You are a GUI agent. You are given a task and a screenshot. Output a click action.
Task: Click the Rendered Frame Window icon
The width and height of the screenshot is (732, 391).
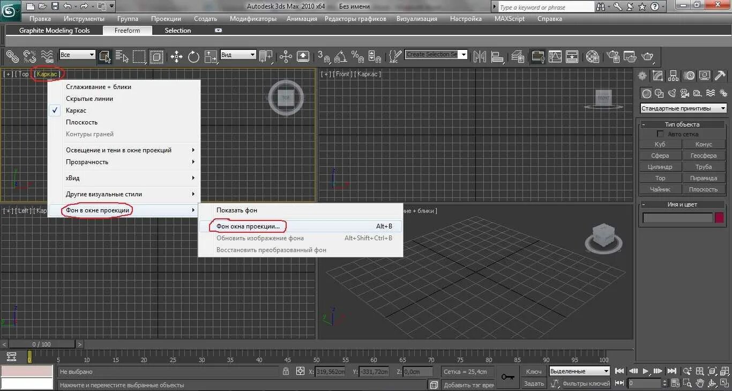tap(630, 56)
